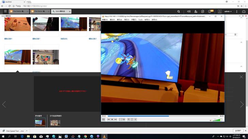Select the second-row racing game thumbnail
The height and width of the screenshot is (139, 248).
(18, 57)
